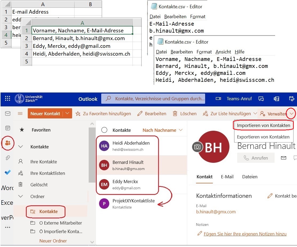
Task: Open the app launcher waffle icon
Action: [8, 99]
